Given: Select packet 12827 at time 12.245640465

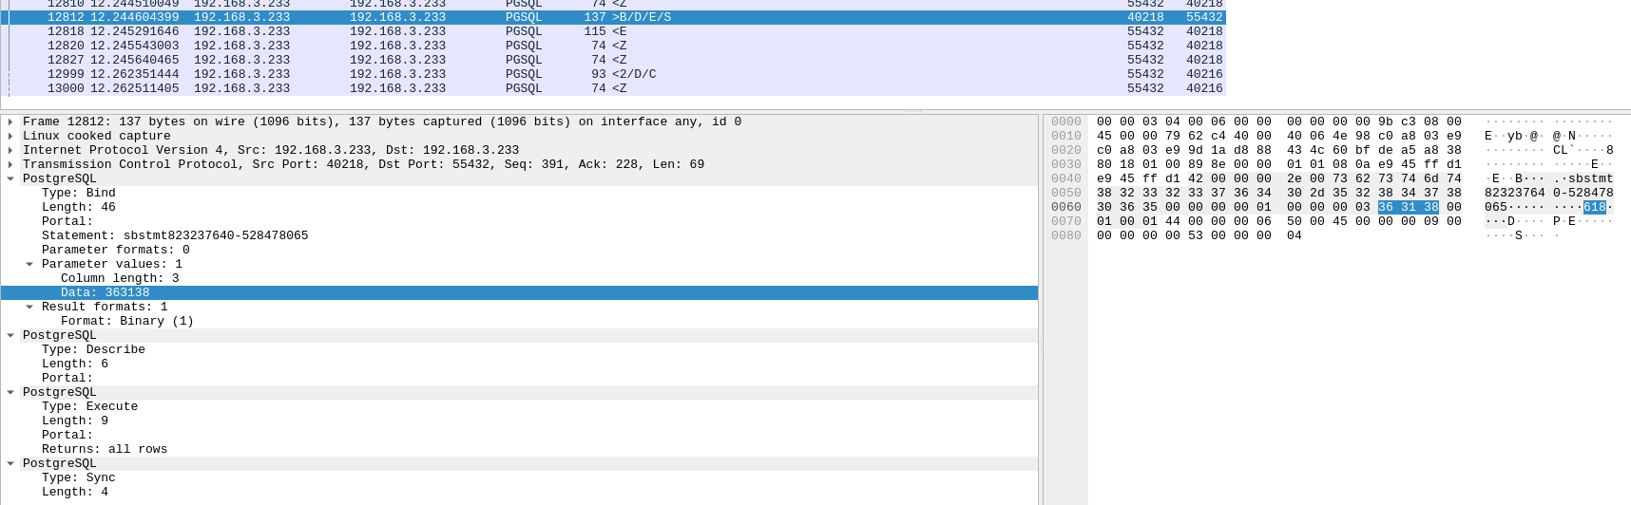Looking at the screenshot, I should coord(613,60).
